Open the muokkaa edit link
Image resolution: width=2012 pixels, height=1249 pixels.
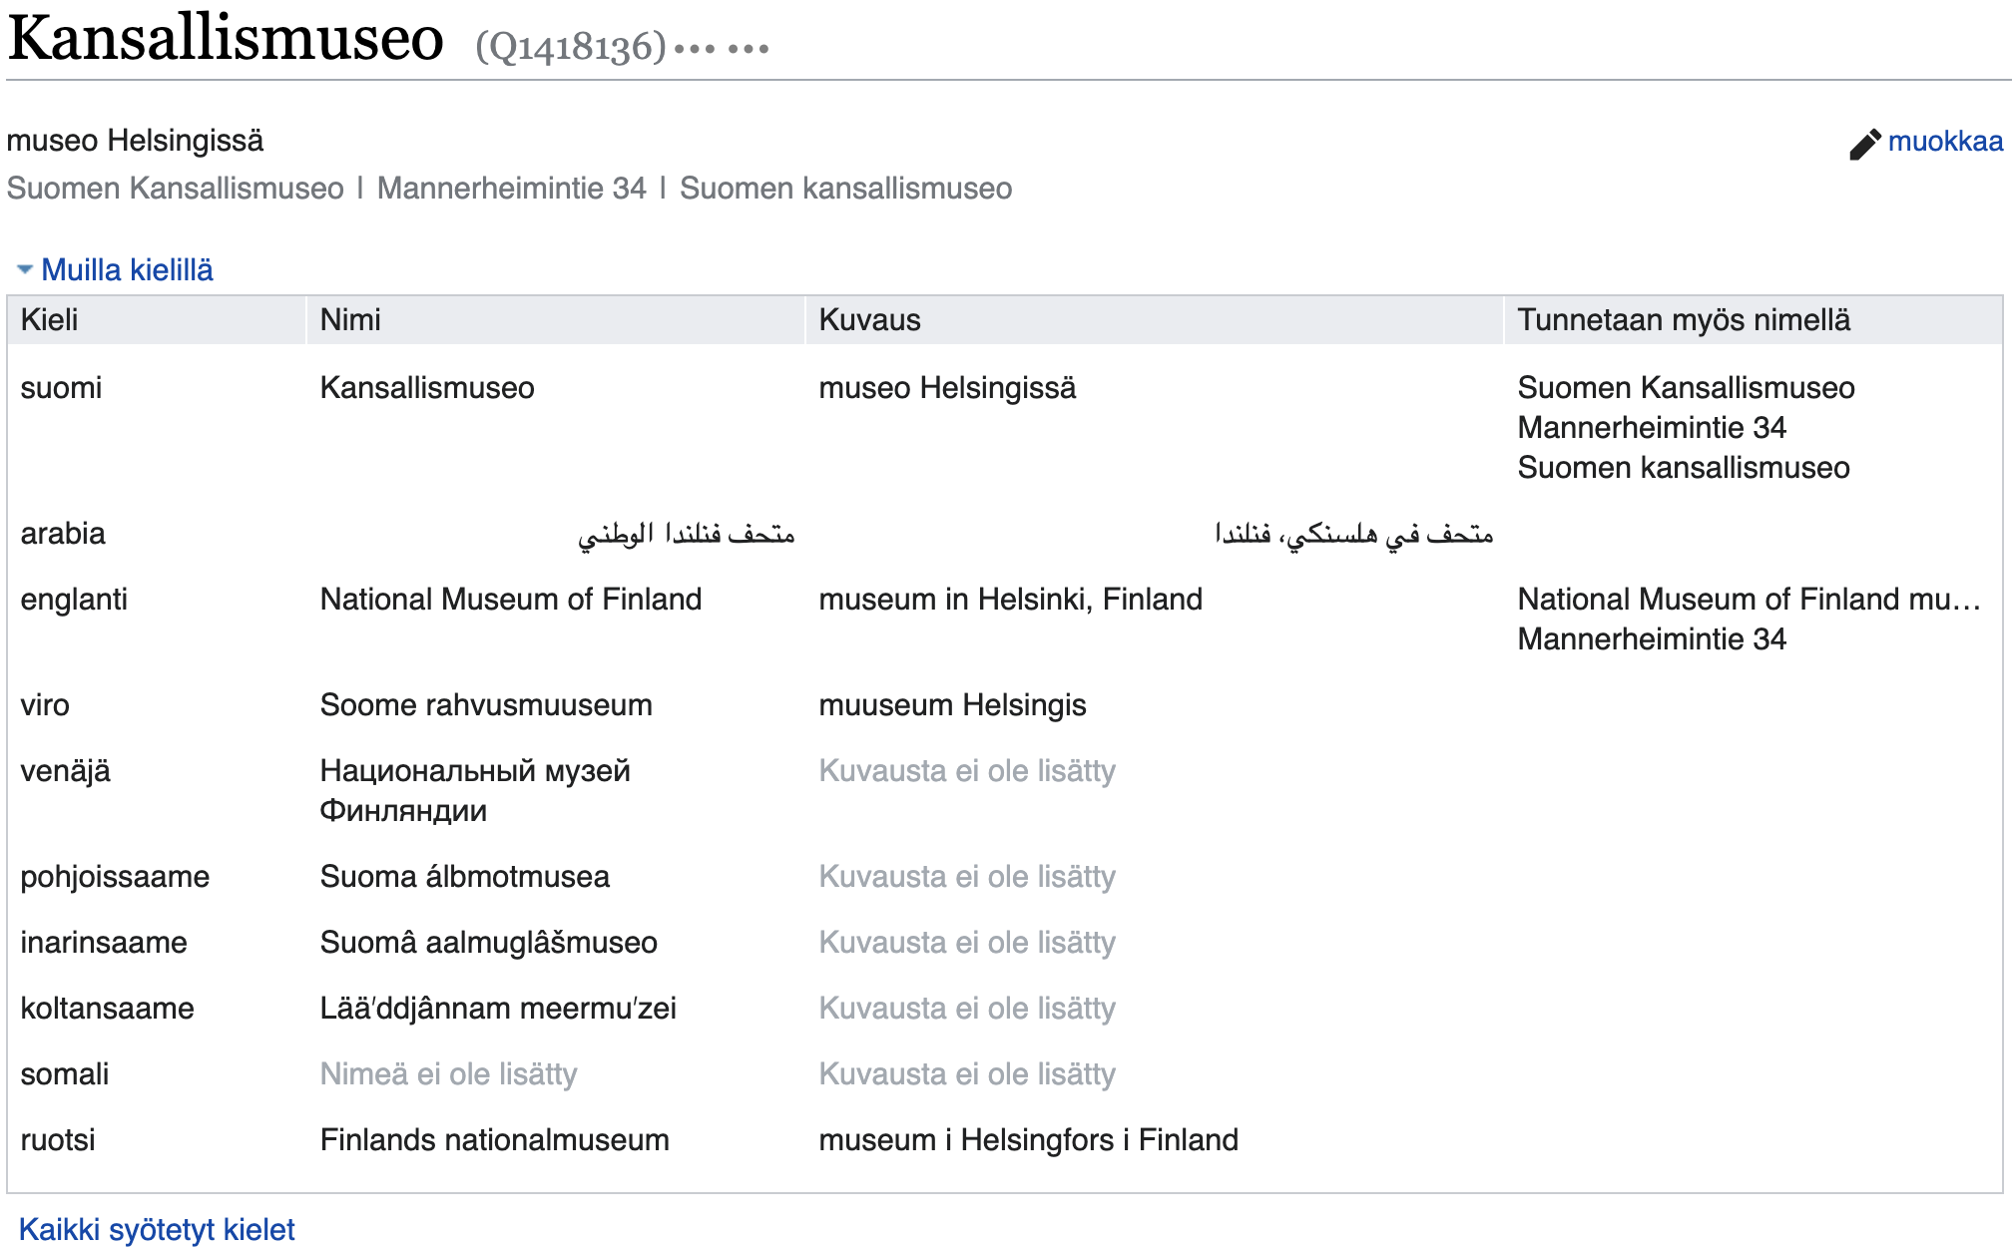coord(1945,142)
